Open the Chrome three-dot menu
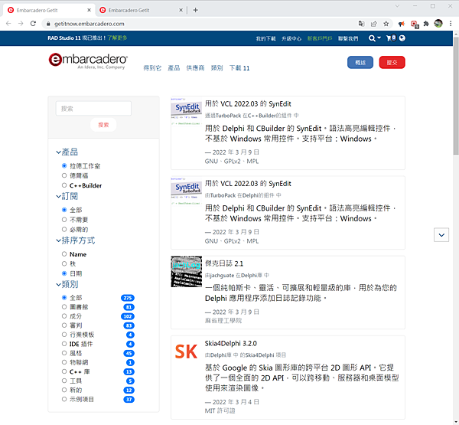Viewport: 459px width, 425px height. tap(451, 24)
